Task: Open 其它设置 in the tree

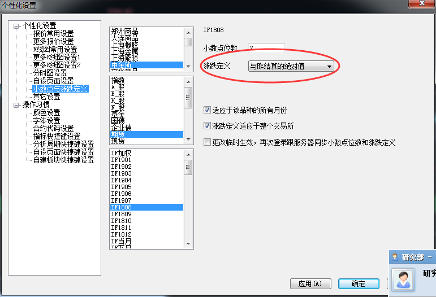Action: [47, 97]
